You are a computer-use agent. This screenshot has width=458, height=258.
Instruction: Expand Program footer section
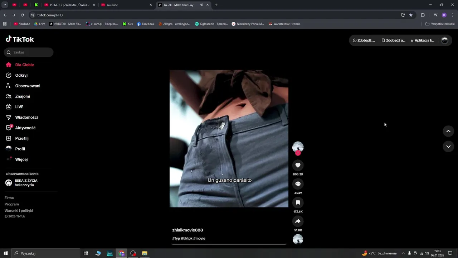click(x=12, y=204)
